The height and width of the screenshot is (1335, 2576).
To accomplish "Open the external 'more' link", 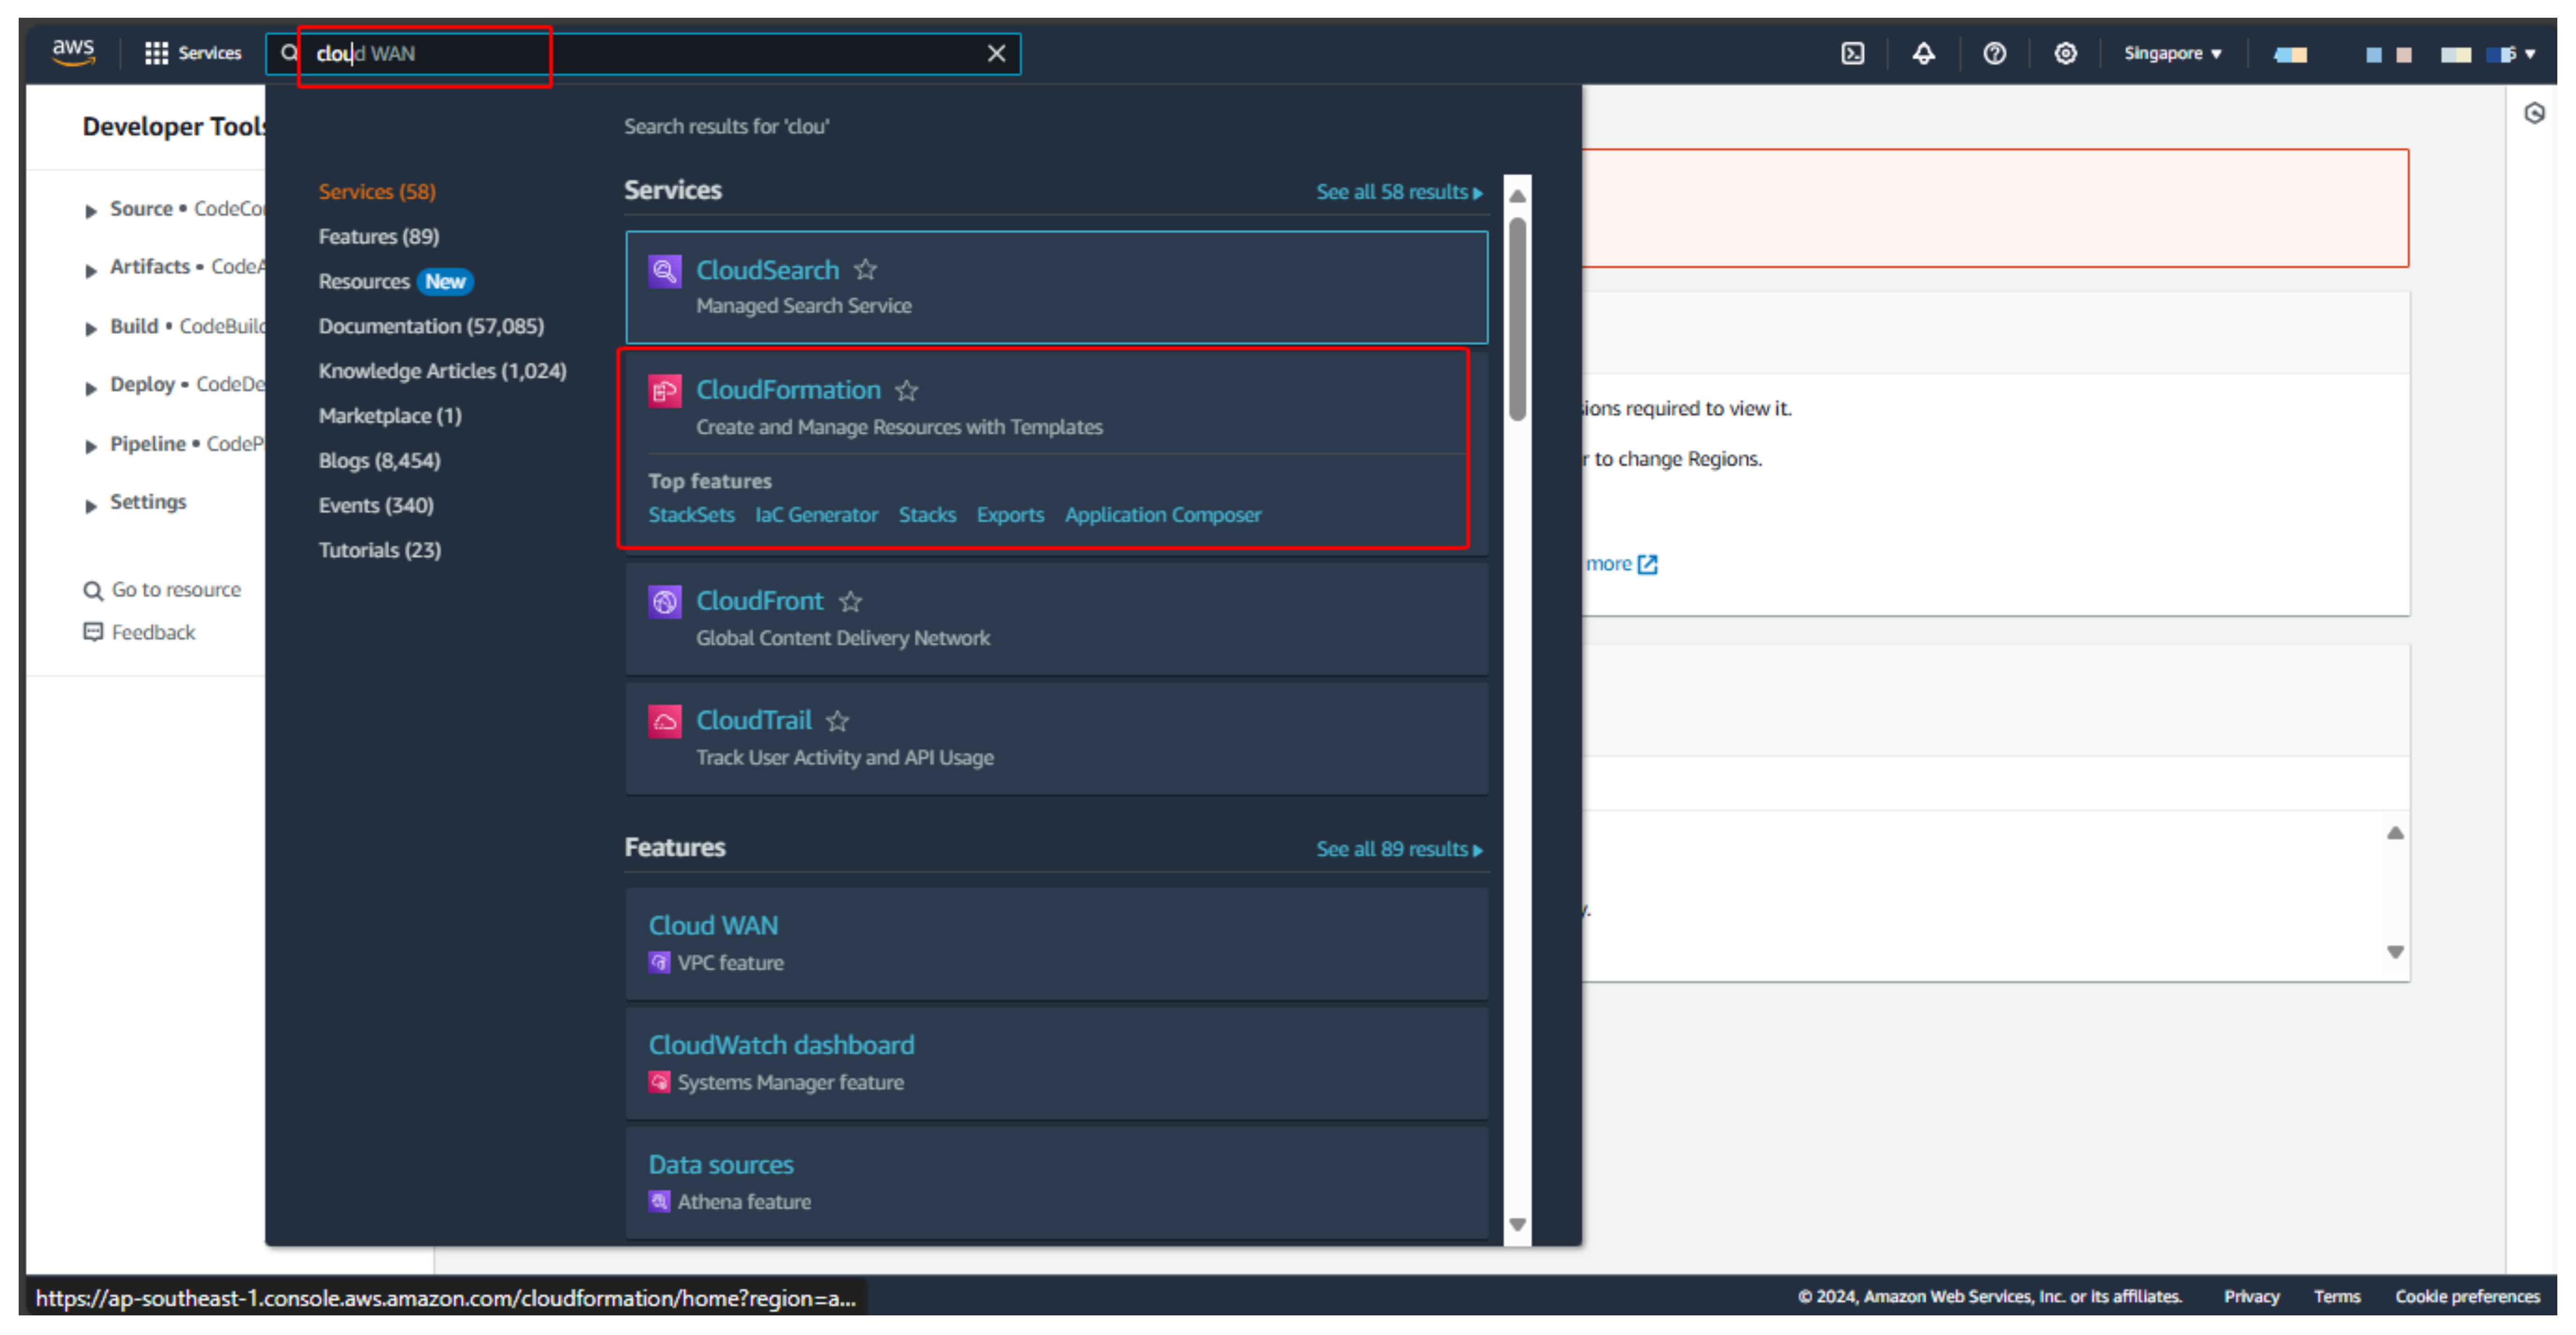I will [1621, 565].
